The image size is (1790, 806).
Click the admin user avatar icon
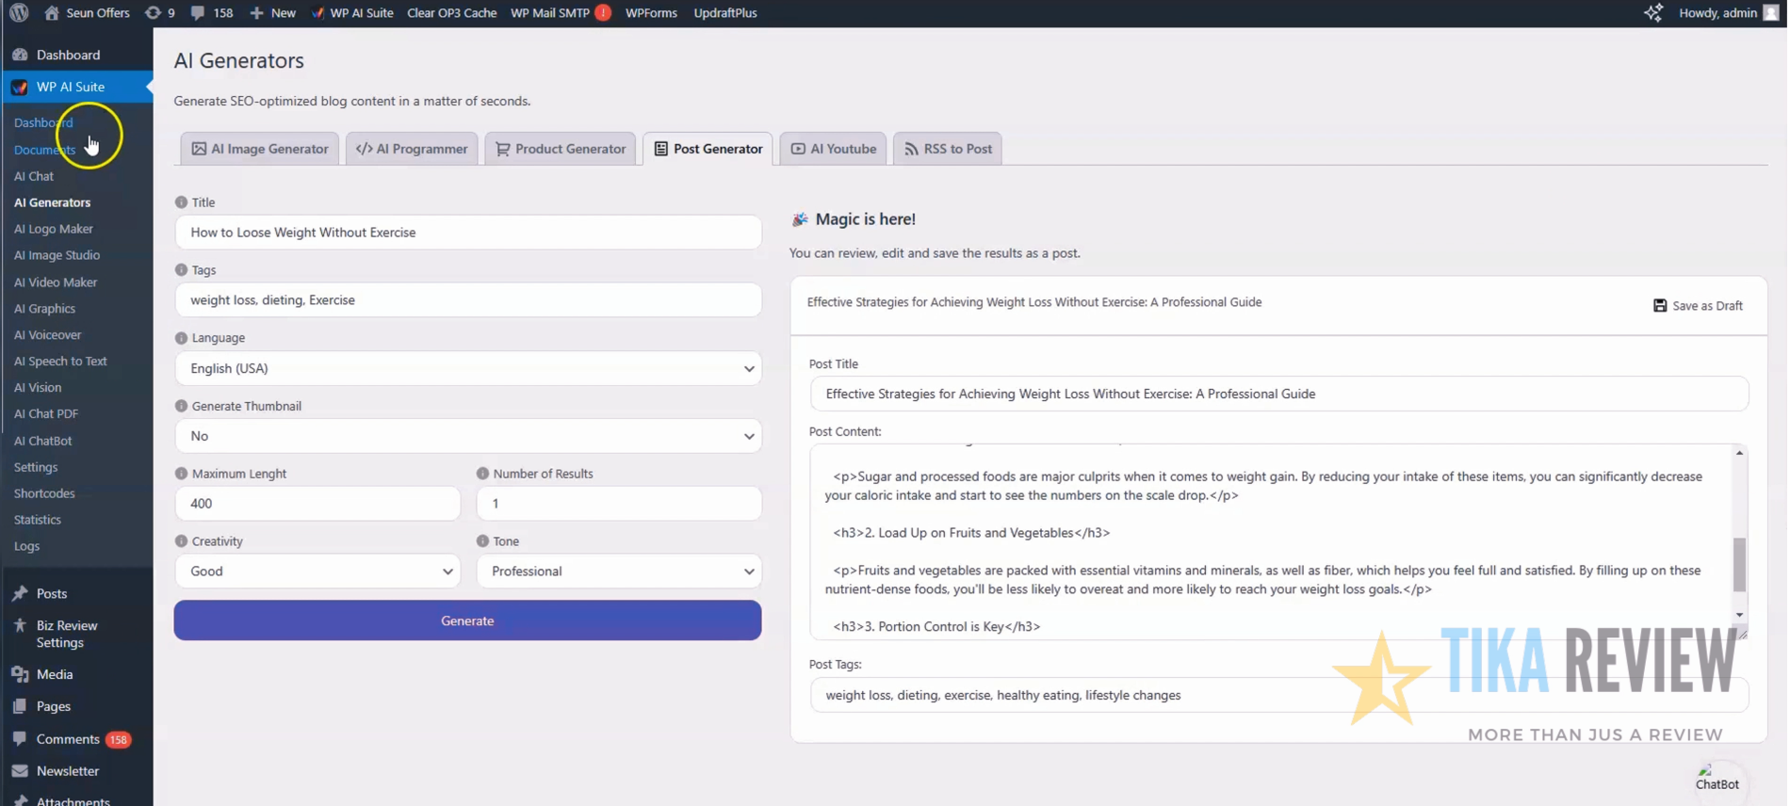pos(1771,13)
